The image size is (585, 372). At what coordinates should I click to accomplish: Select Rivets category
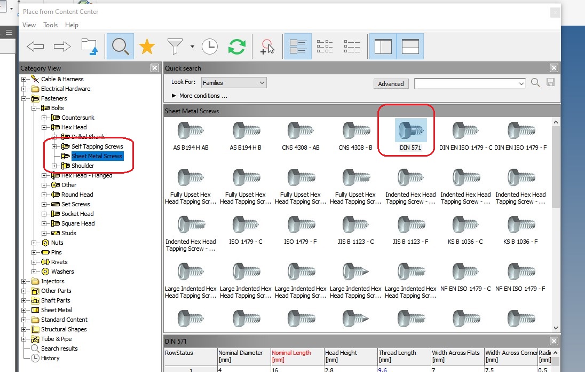59,262
